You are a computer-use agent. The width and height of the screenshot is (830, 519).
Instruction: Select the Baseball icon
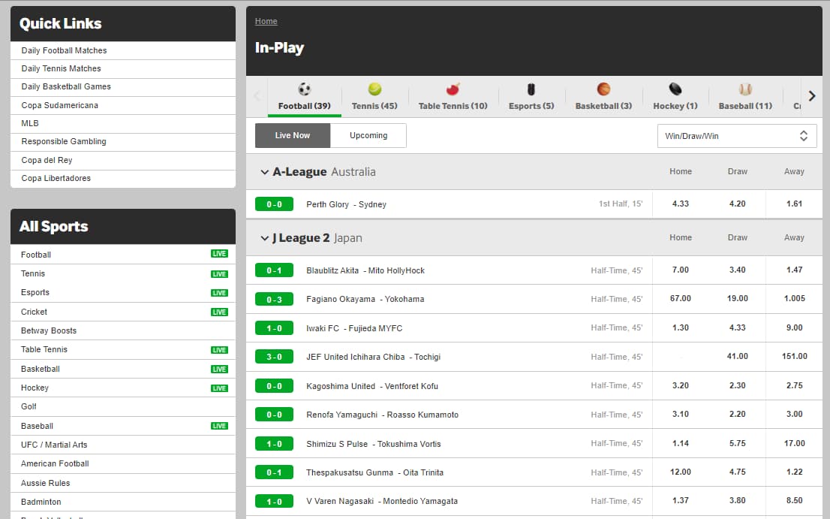(x=745, y=89)
